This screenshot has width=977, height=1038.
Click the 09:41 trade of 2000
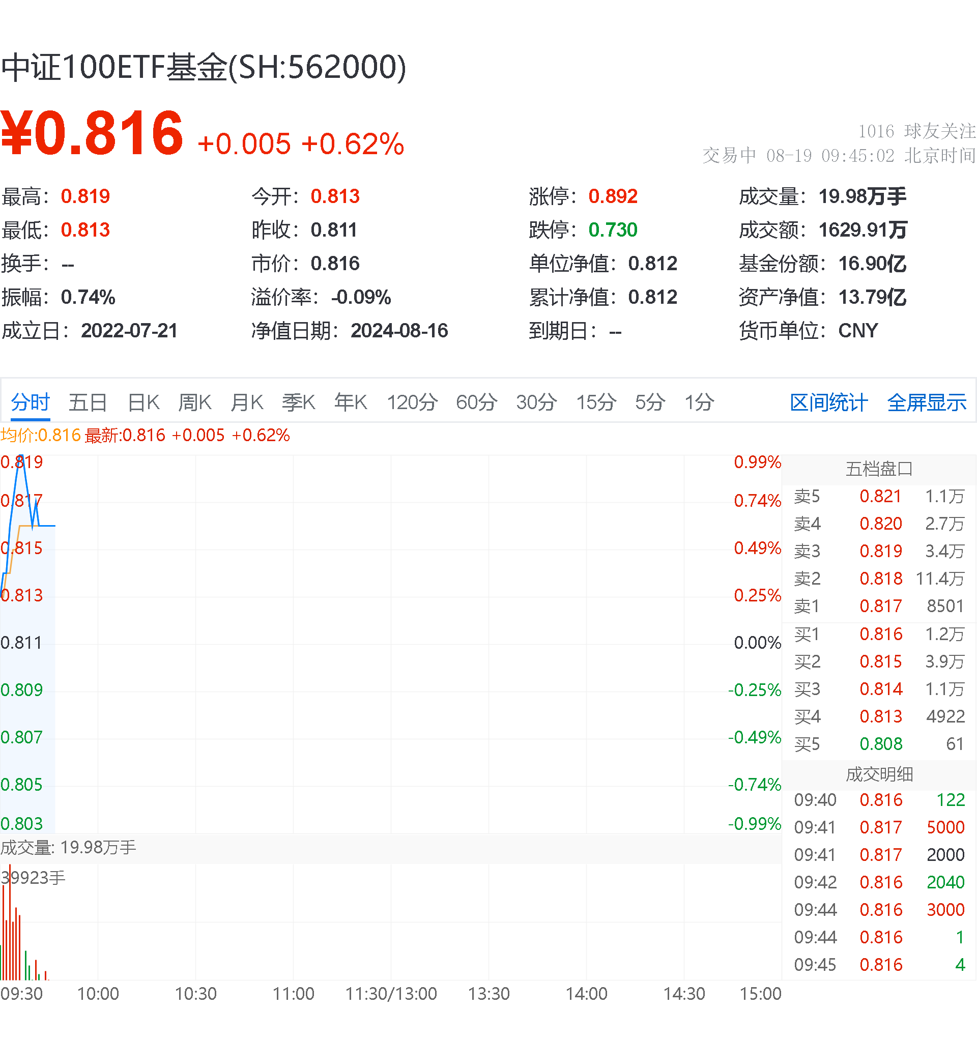(879, 855)
